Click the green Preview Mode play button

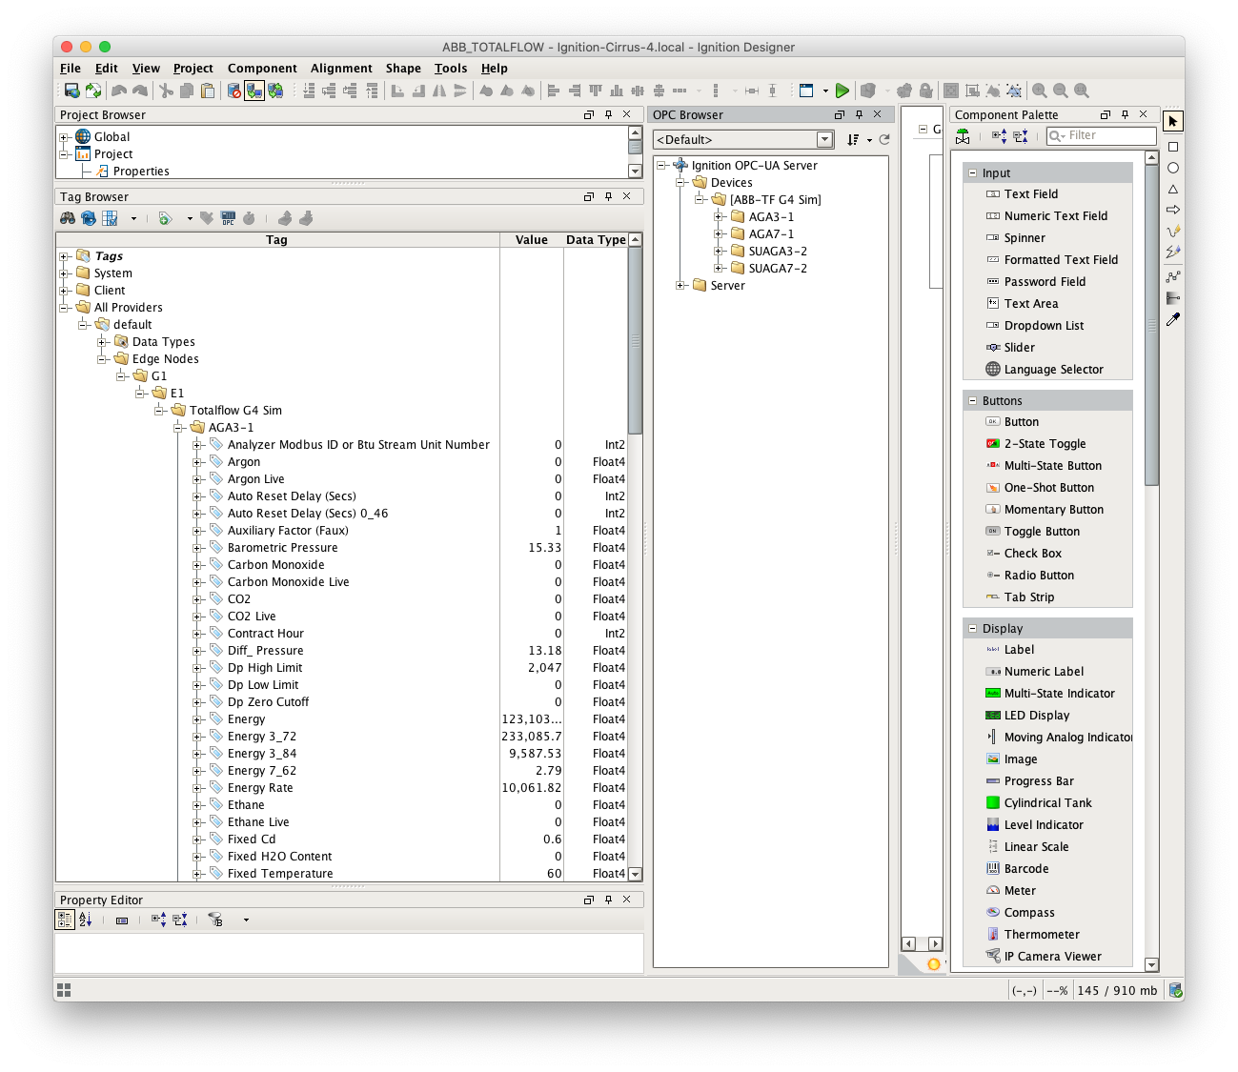point(842,91)
